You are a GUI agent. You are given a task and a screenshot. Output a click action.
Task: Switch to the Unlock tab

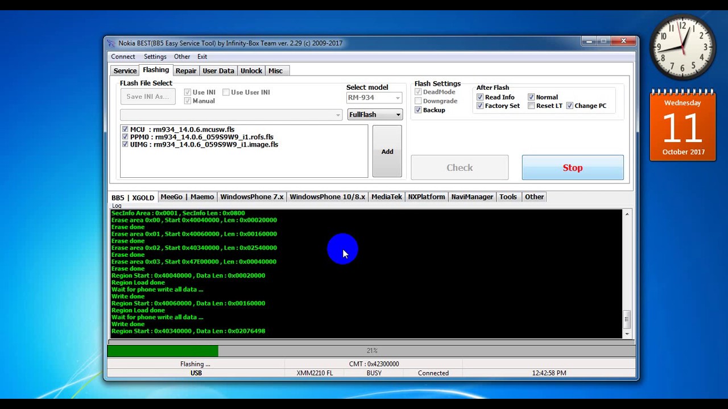[251, 71]
